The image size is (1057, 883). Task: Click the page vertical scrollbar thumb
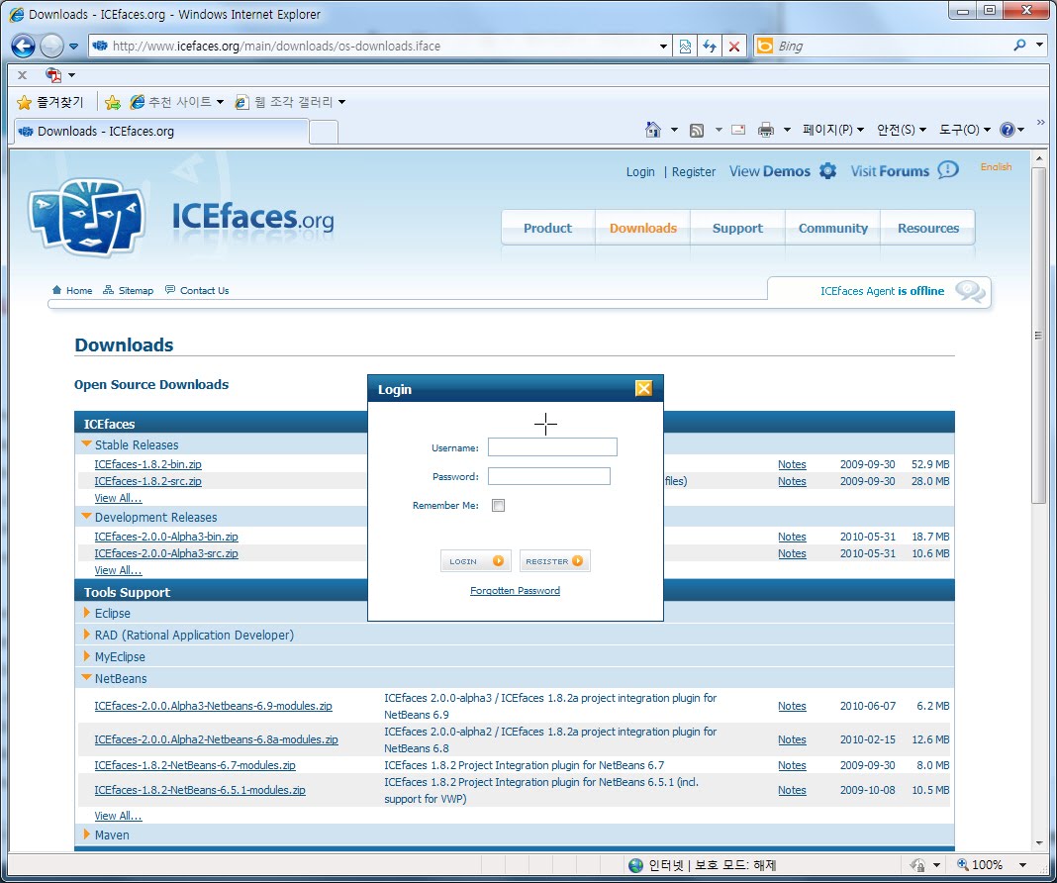[x=1038, y=335]
